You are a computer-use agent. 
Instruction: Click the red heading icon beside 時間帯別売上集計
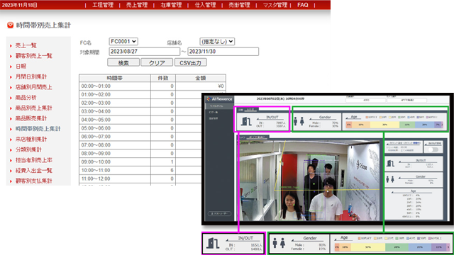click(11, 25)
